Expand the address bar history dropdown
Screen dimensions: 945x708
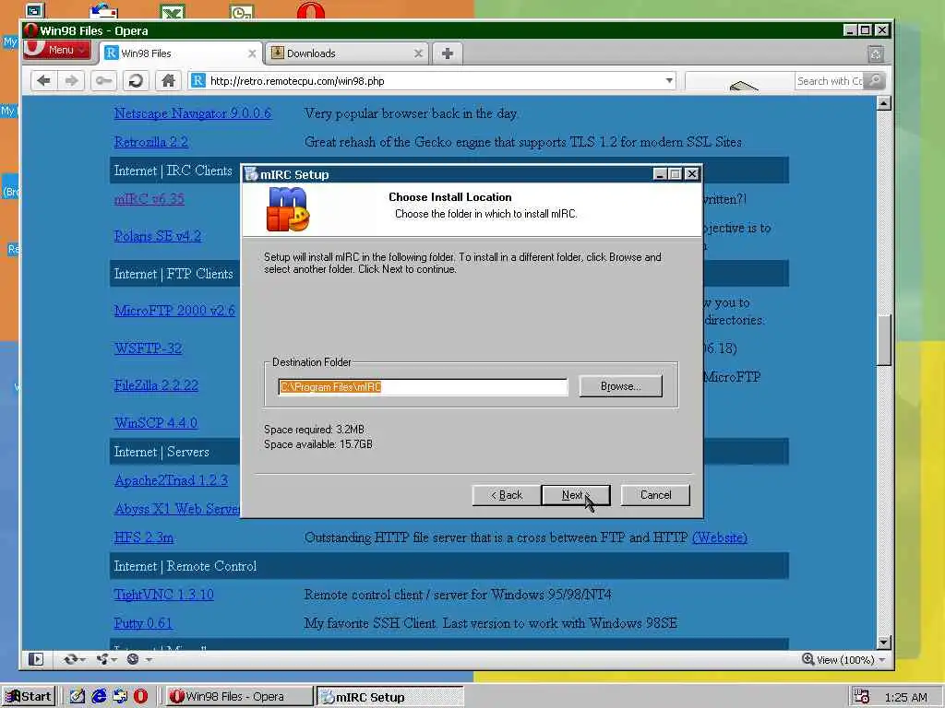click(x=669, y=81)
